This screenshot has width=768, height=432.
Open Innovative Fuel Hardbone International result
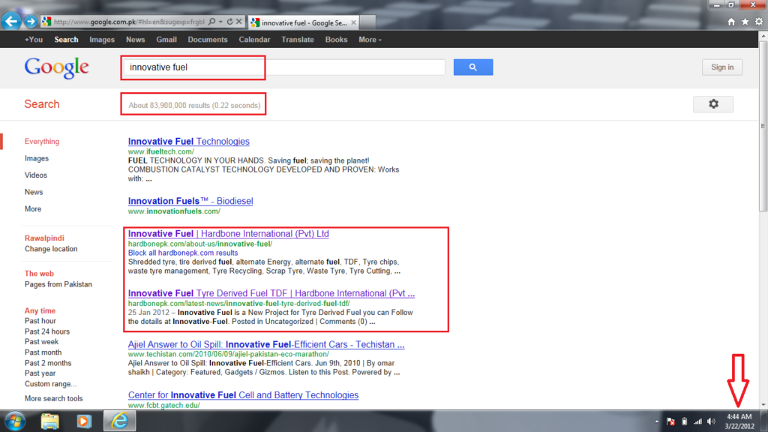point(228,234)
